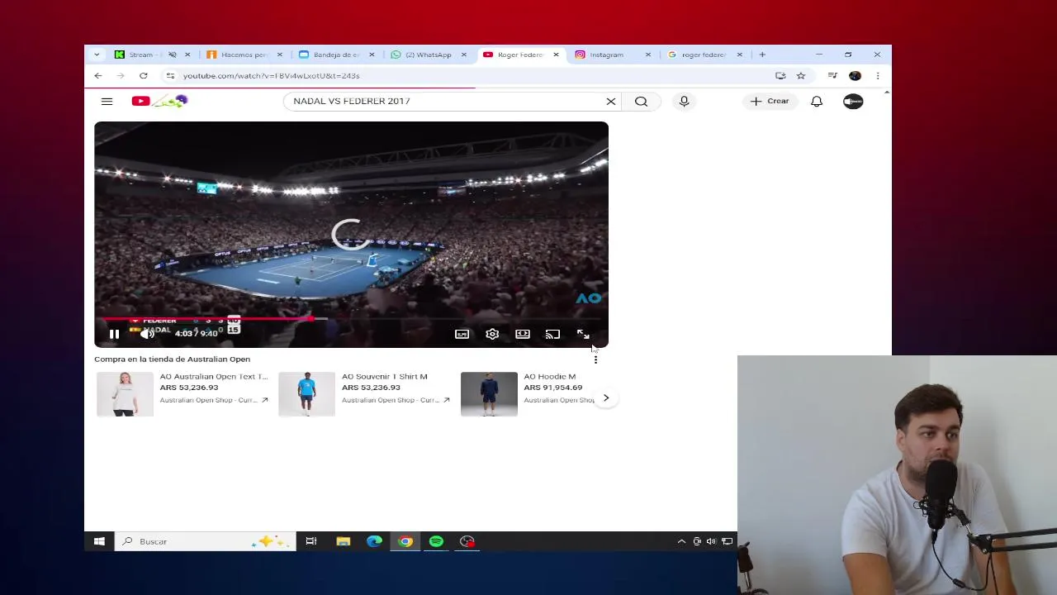
Task: Bookmark this page with the star icon
Action: (800, 75)
